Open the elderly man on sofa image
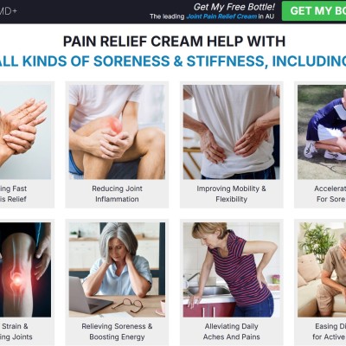The image size is (346, 346). pyautogui.click(x=322, y=270)
